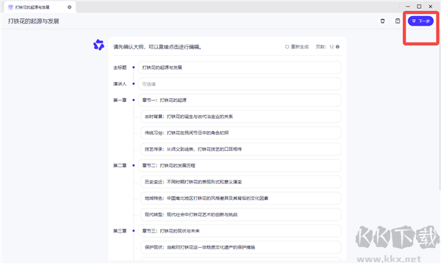441x264 pixels.
Task: Click 重新生成 to regenerate the outline
Action: tap(297, 47)
